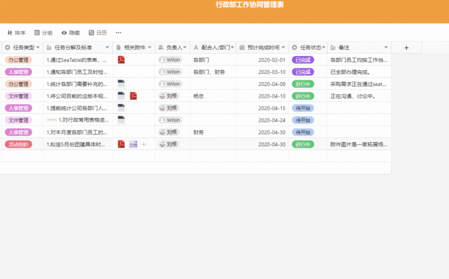Click the 各部门、财务 cell
Screen dimensions: 449x279
click(x=213, y=72)
